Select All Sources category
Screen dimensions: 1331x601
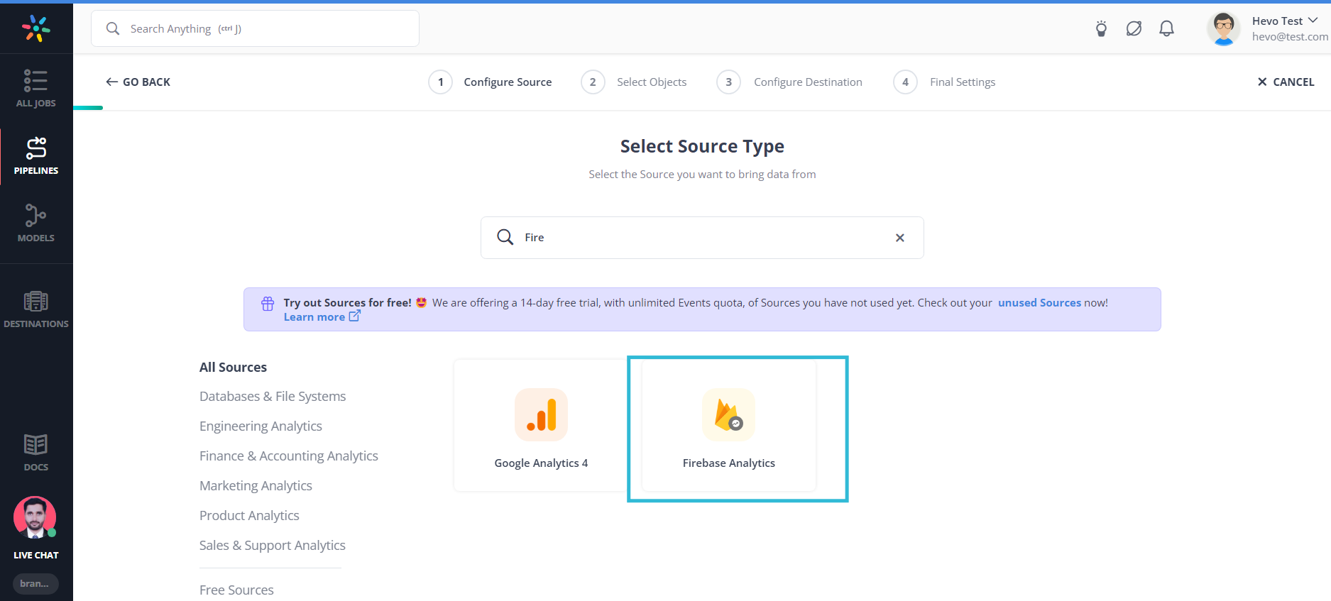pyautogui.click(x=233, y=367)
